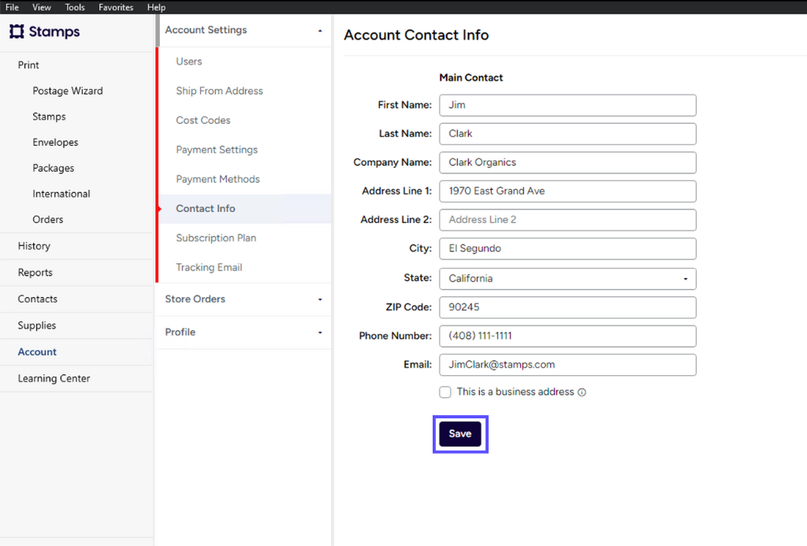Screen dimensions: 807x546
Task: Collapse the Account Settings section
Action: (x=245, y=30)
